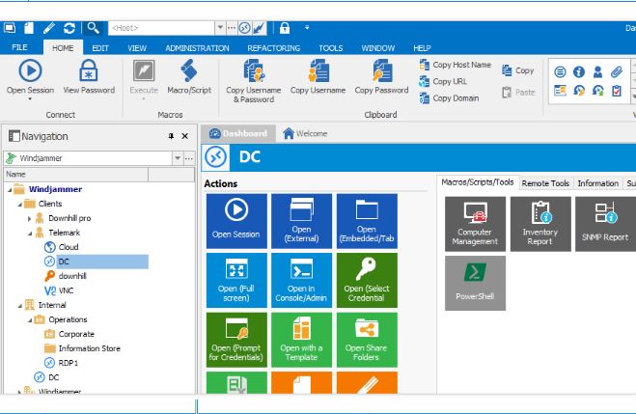This screenshot has height=414, width=636.
Task: Click the Open Session action tile
Action: pos(236,221)
